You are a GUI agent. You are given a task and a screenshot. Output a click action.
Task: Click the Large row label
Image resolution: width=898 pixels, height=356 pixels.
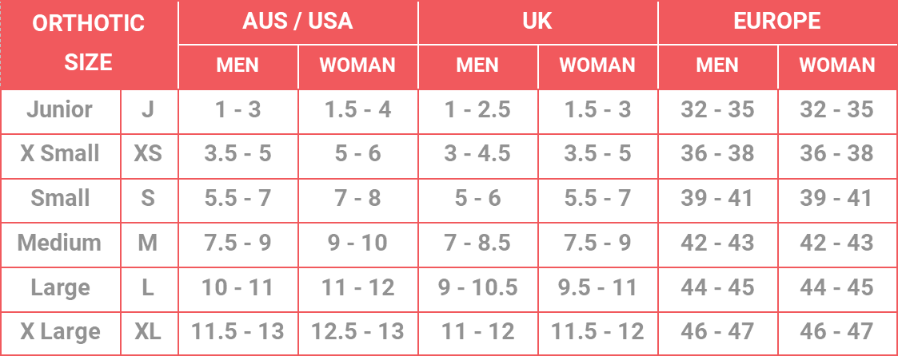pos(60,289)
